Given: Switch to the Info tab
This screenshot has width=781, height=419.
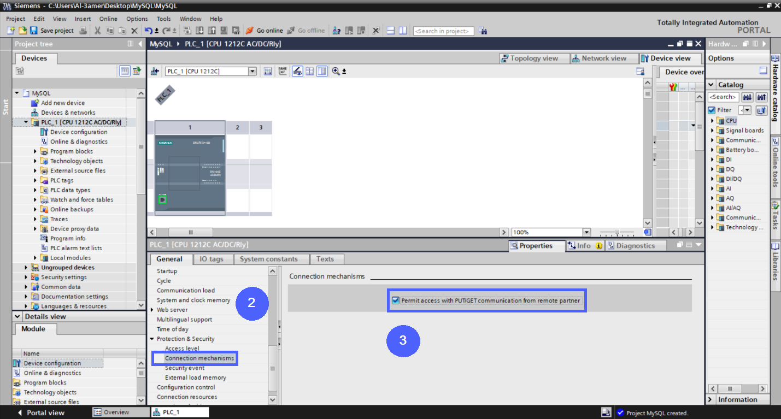Looking at the screenshot, I should (x=584, y=246).
